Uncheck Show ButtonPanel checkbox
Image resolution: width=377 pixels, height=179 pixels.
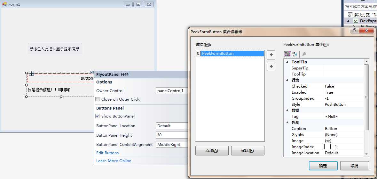[x=98, y=116]
